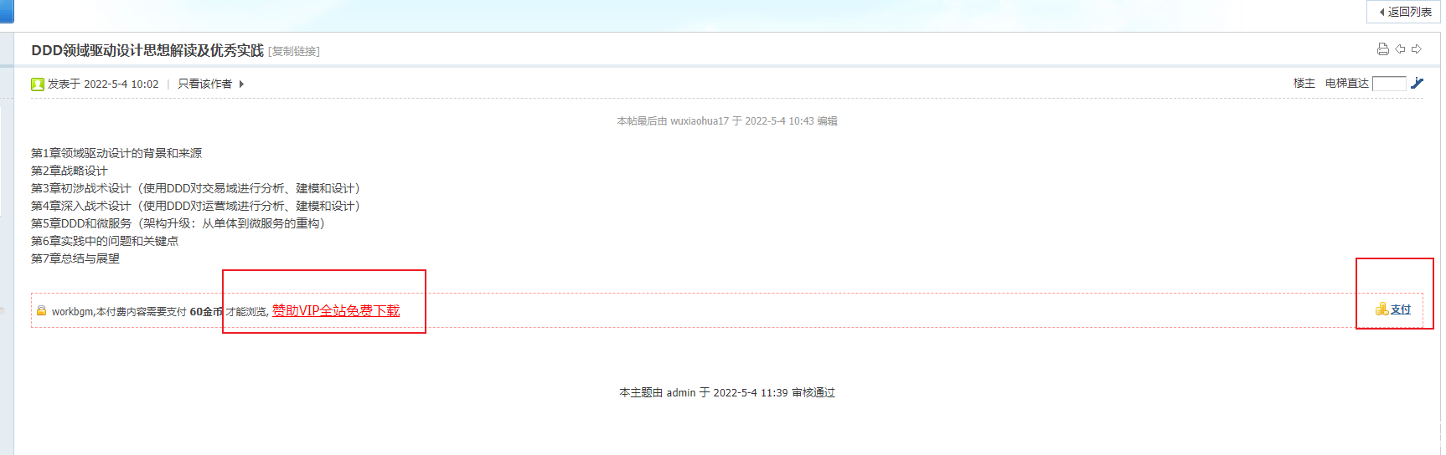Click the blue tab at top-left corner
The height and width of the screenshot is (455, 1446).
point(7,12)
